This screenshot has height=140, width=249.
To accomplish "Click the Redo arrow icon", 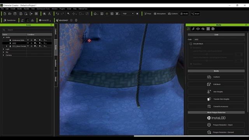I will pos(63,14).
